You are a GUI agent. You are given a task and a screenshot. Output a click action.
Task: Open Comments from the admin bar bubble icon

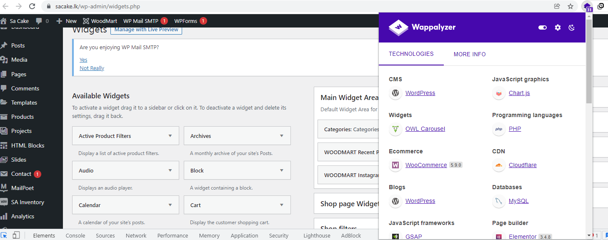(x=42, y=21)
